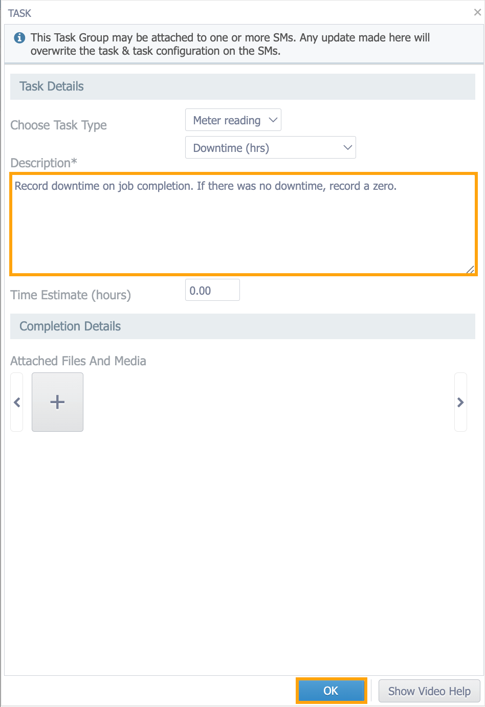Click the Task Details section header

52,86
